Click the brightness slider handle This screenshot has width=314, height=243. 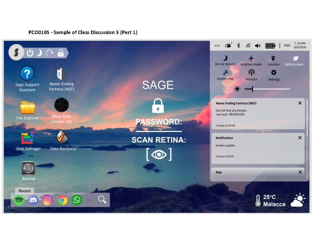pyautogui.click(x=252, y=89)
